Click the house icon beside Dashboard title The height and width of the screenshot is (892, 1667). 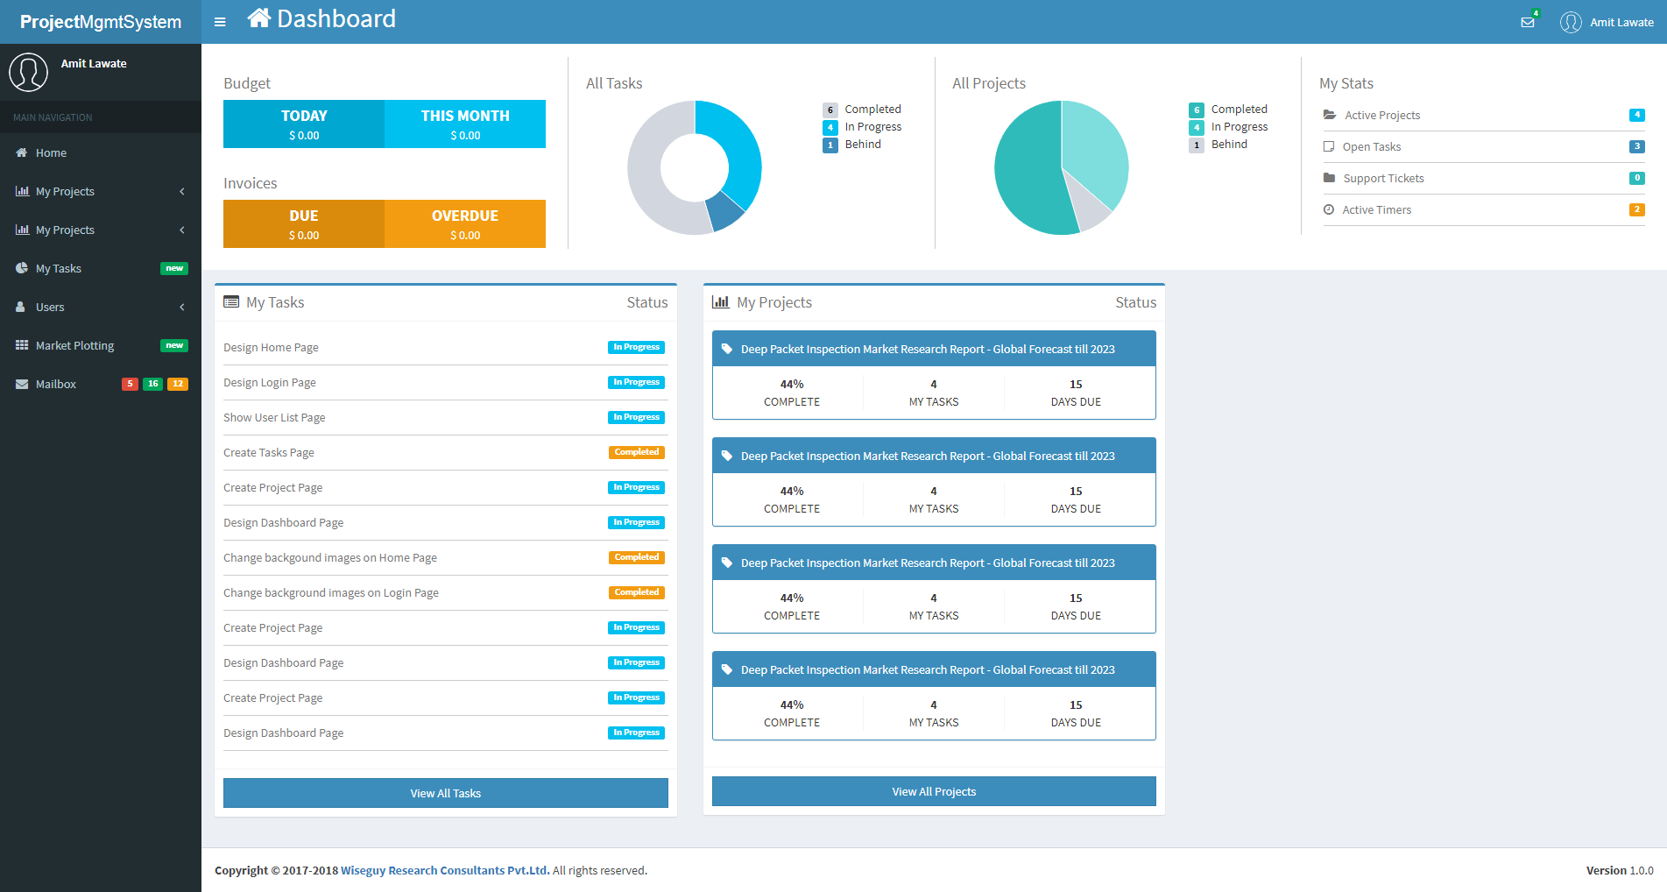click(259, 18)
